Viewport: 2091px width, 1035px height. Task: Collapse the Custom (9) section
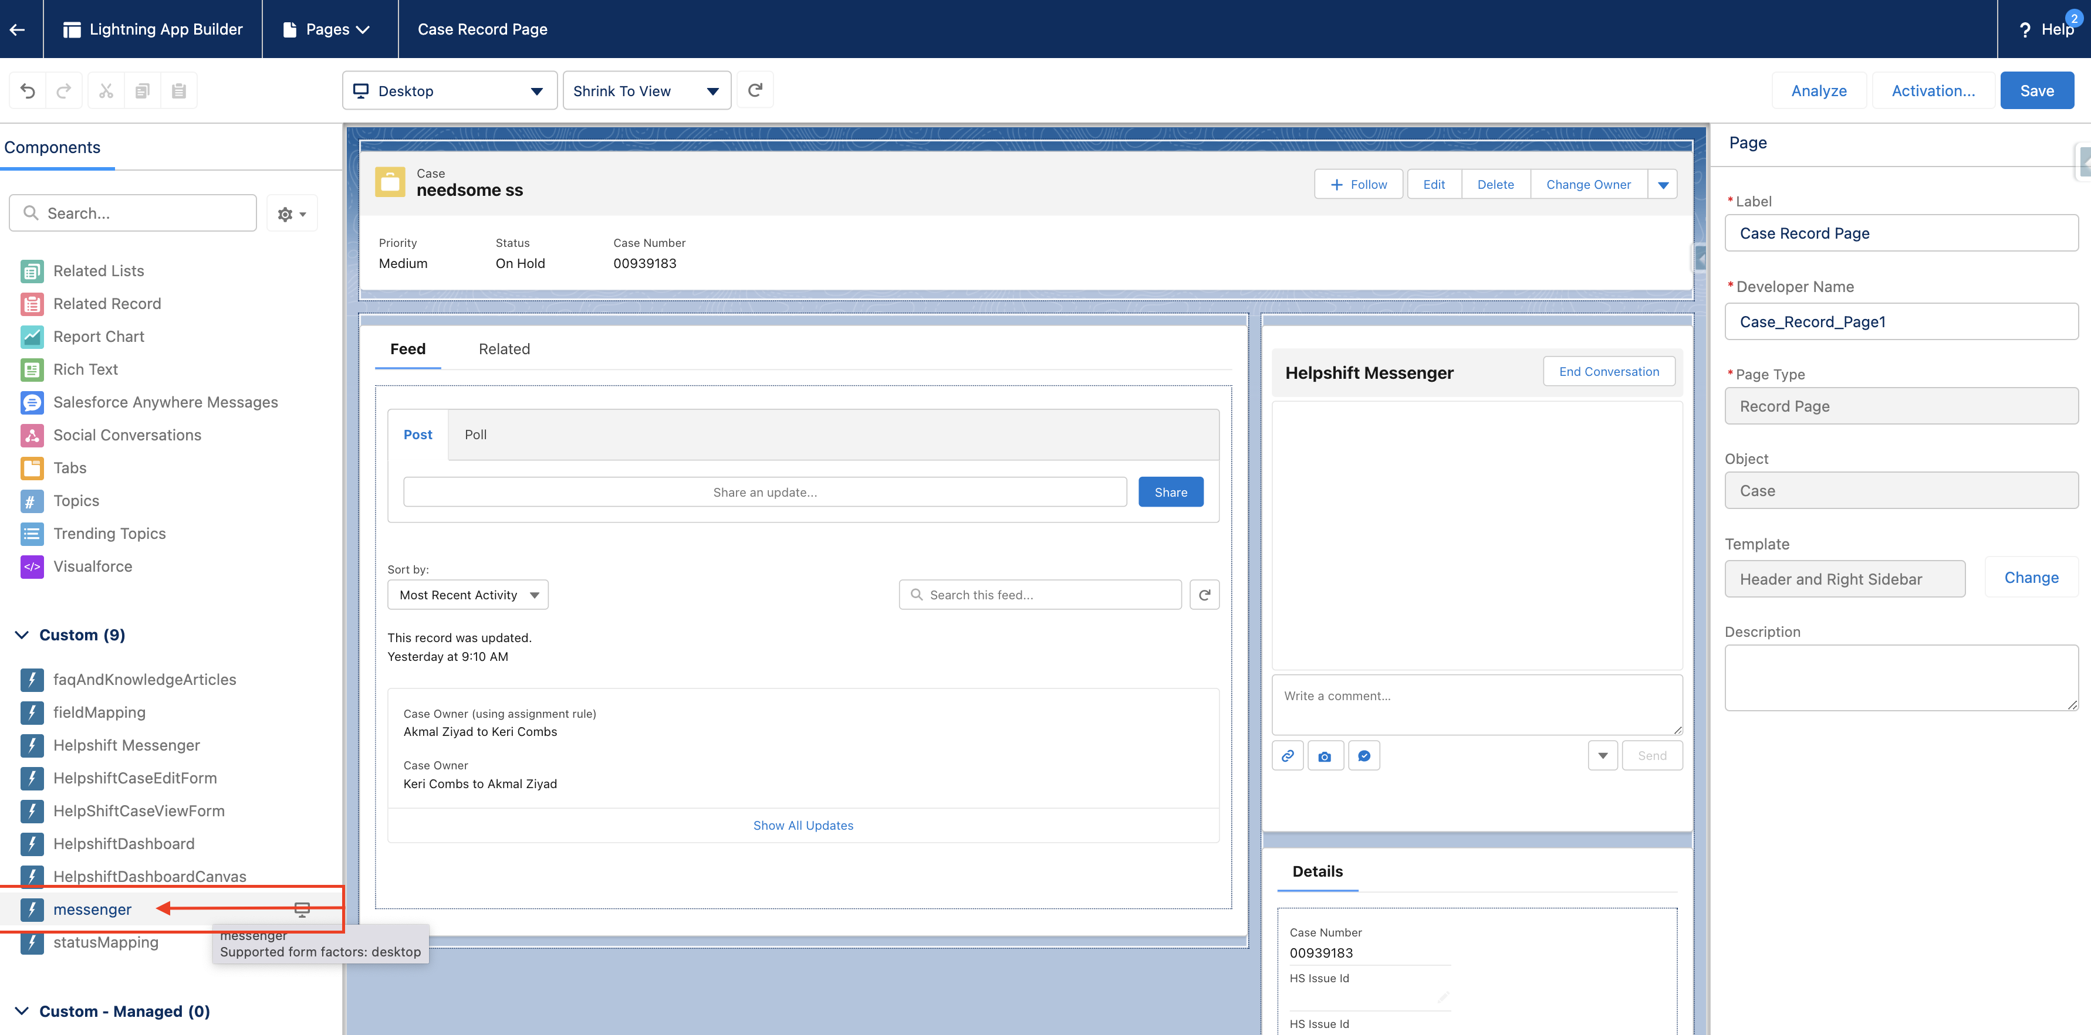coord(22,635)
